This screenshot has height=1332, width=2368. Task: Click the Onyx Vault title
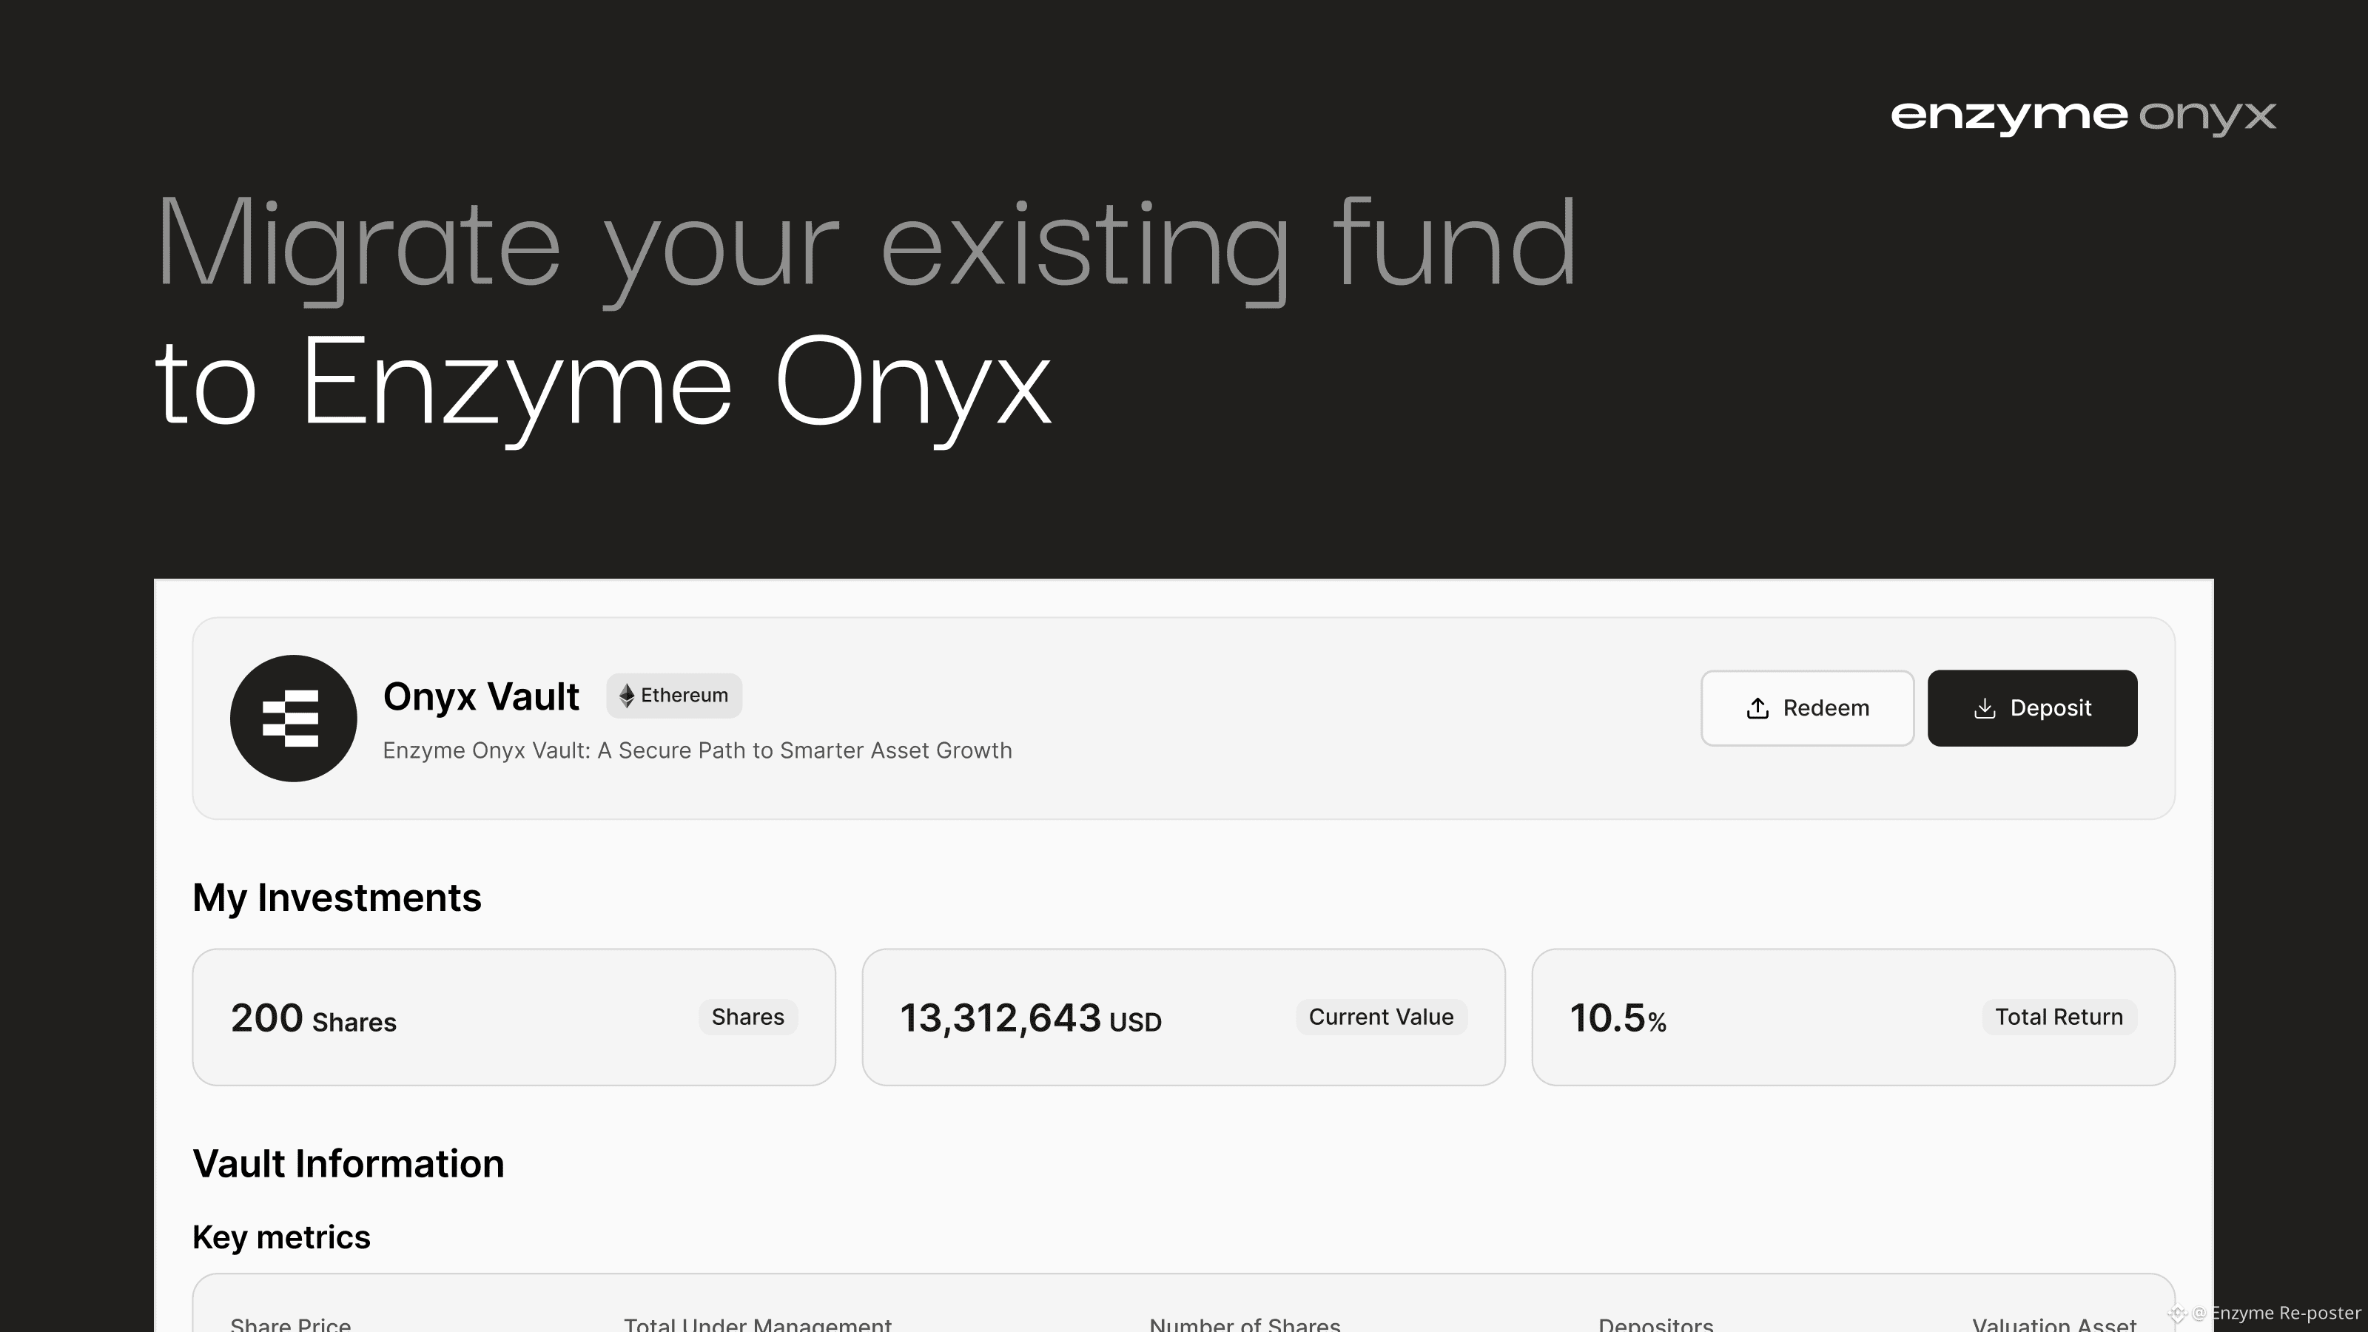[x=481, y=696]
